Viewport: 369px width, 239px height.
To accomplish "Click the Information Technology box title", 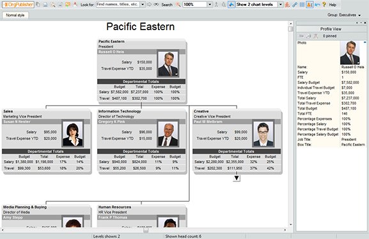I will click(x=120, y=111).
